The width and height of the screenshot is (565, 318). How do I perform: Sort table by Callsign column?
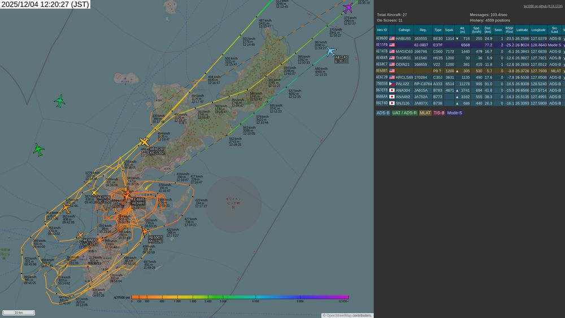pos(405,30)
